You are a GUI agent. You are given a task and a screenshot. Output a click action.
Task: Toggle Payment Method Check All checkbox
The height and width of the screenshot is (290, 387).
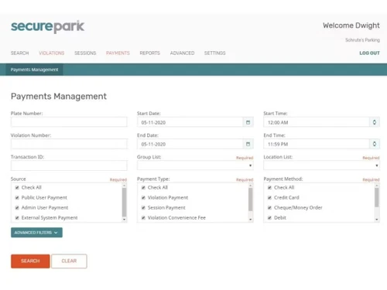coord(269,187)
